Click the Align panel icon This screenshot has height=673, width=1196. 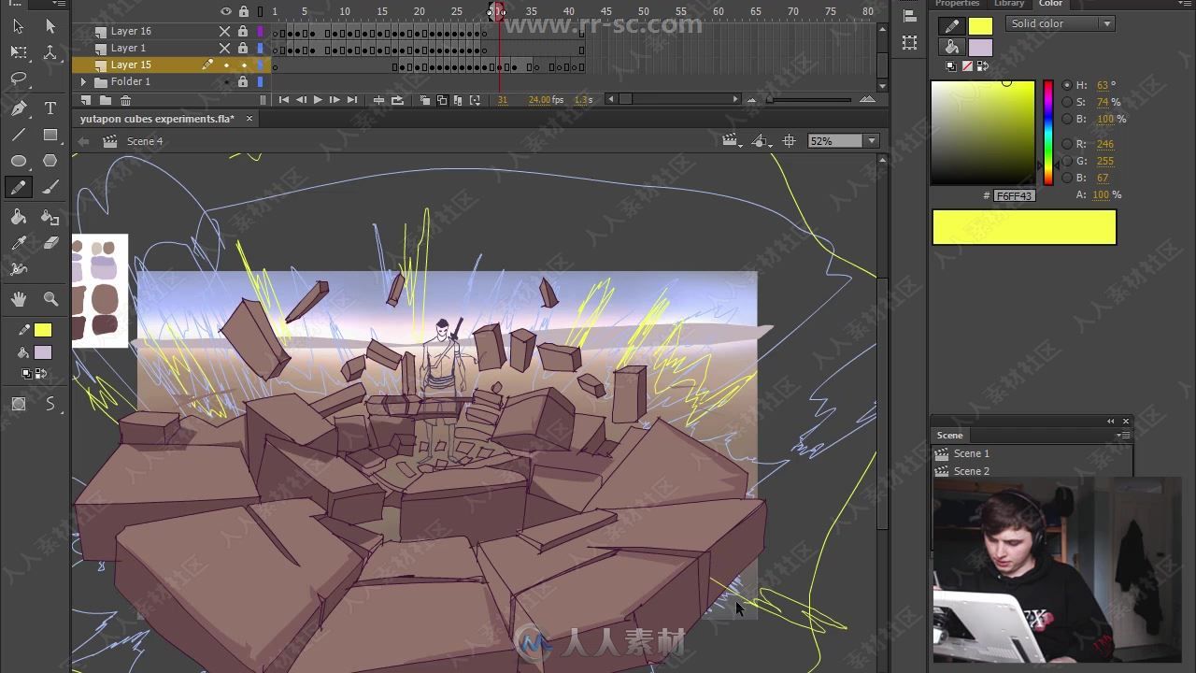pos(909,16)
